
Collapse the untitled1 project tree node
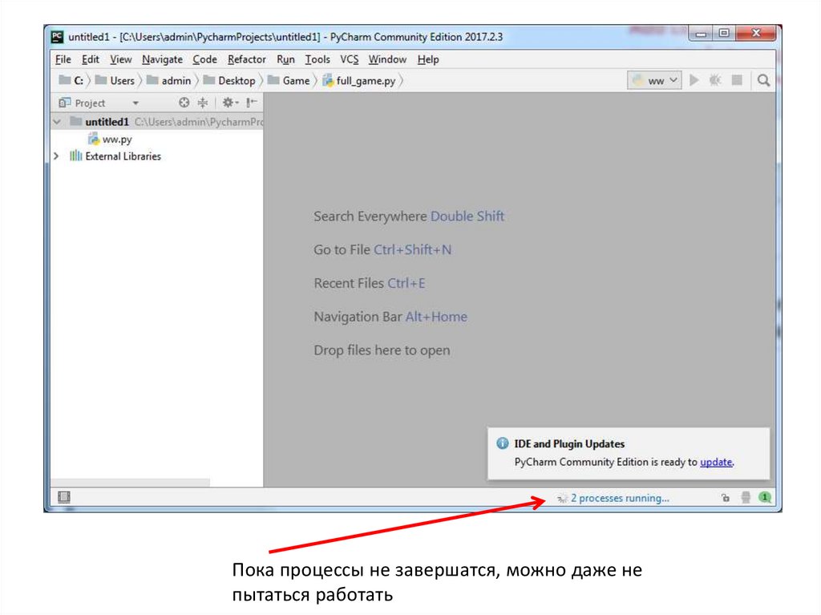point(56,122)
